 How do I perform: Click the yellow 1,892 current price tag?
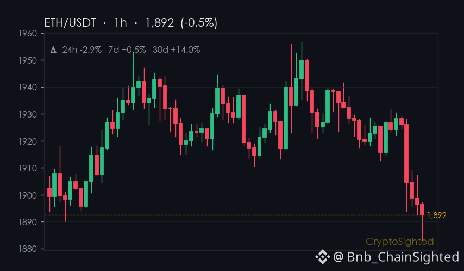[436, 215]
